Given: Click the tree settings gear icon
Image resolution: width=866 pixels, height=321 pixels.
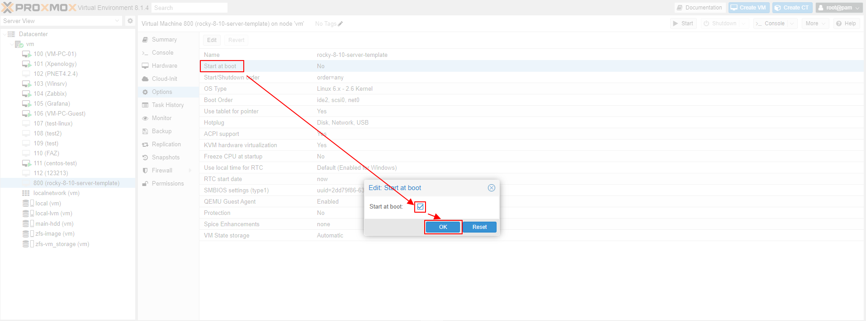Looking at the screenshot, I should tap(130, 21).
